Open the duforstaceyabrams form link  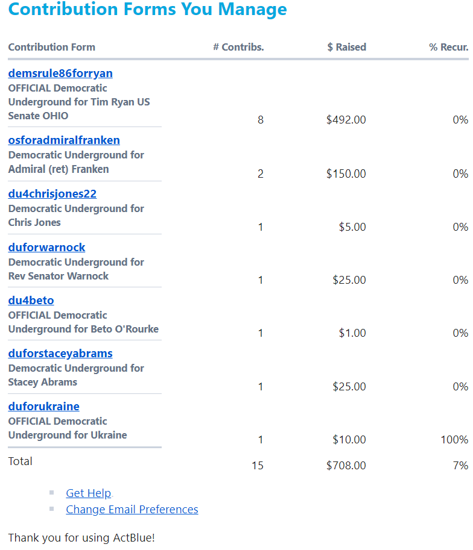click(x=60, y=354)
